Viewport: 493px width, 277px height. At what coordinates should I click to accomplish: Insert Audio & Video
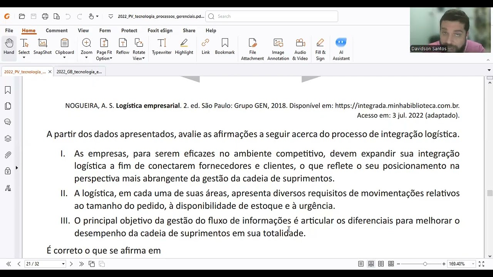pyautogui.click(x=300, y=49)
